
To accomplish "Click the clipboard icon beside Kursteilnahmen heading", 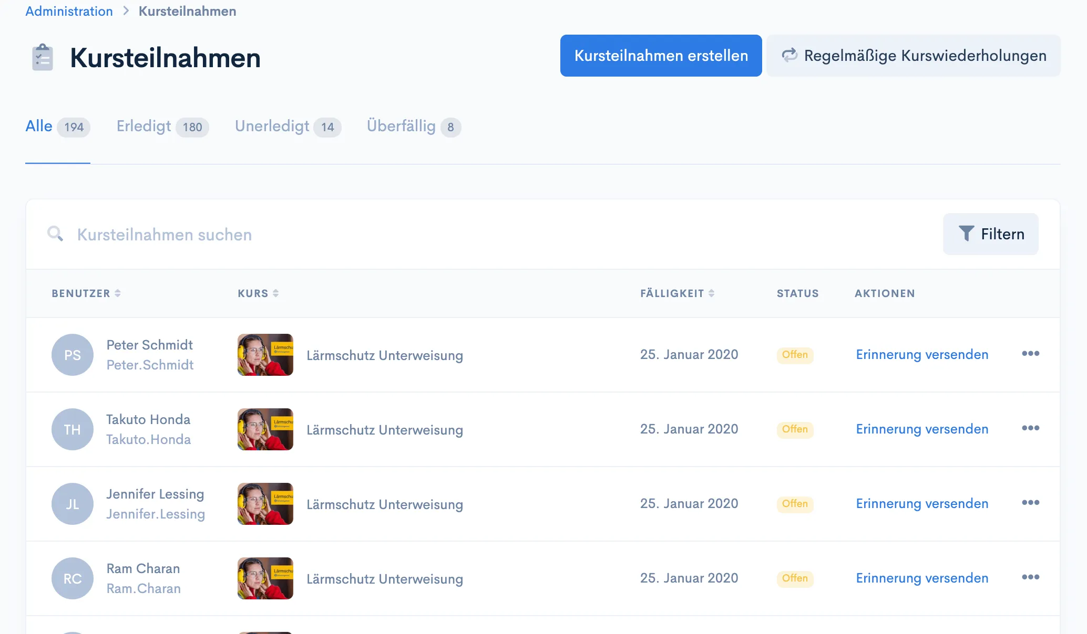I will tap(43, 57).
